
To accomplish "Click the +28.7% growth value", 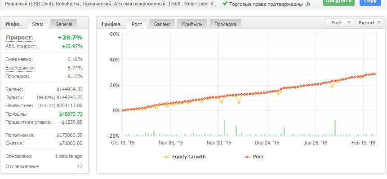I will tap(70, 37).
